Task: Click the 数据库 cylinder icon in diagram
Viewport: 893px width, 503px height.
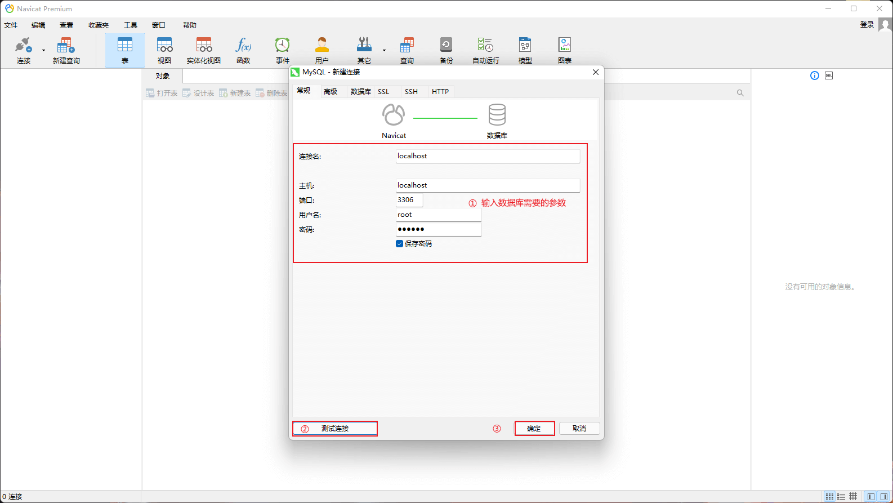Action: pyautogui.click(x=497, y=115)
